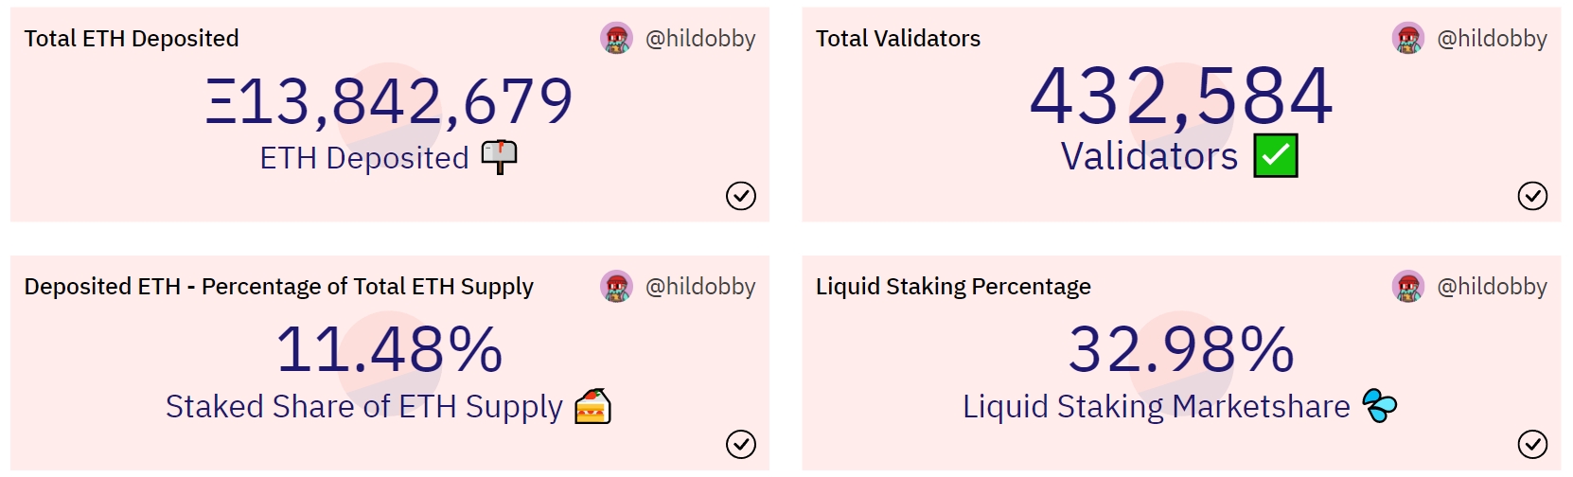The height and width of the screenshot is (477, 1573).
Task: Click the droplets emoji beside Liquid Staking Marketshare
Action: point(1380,405)
